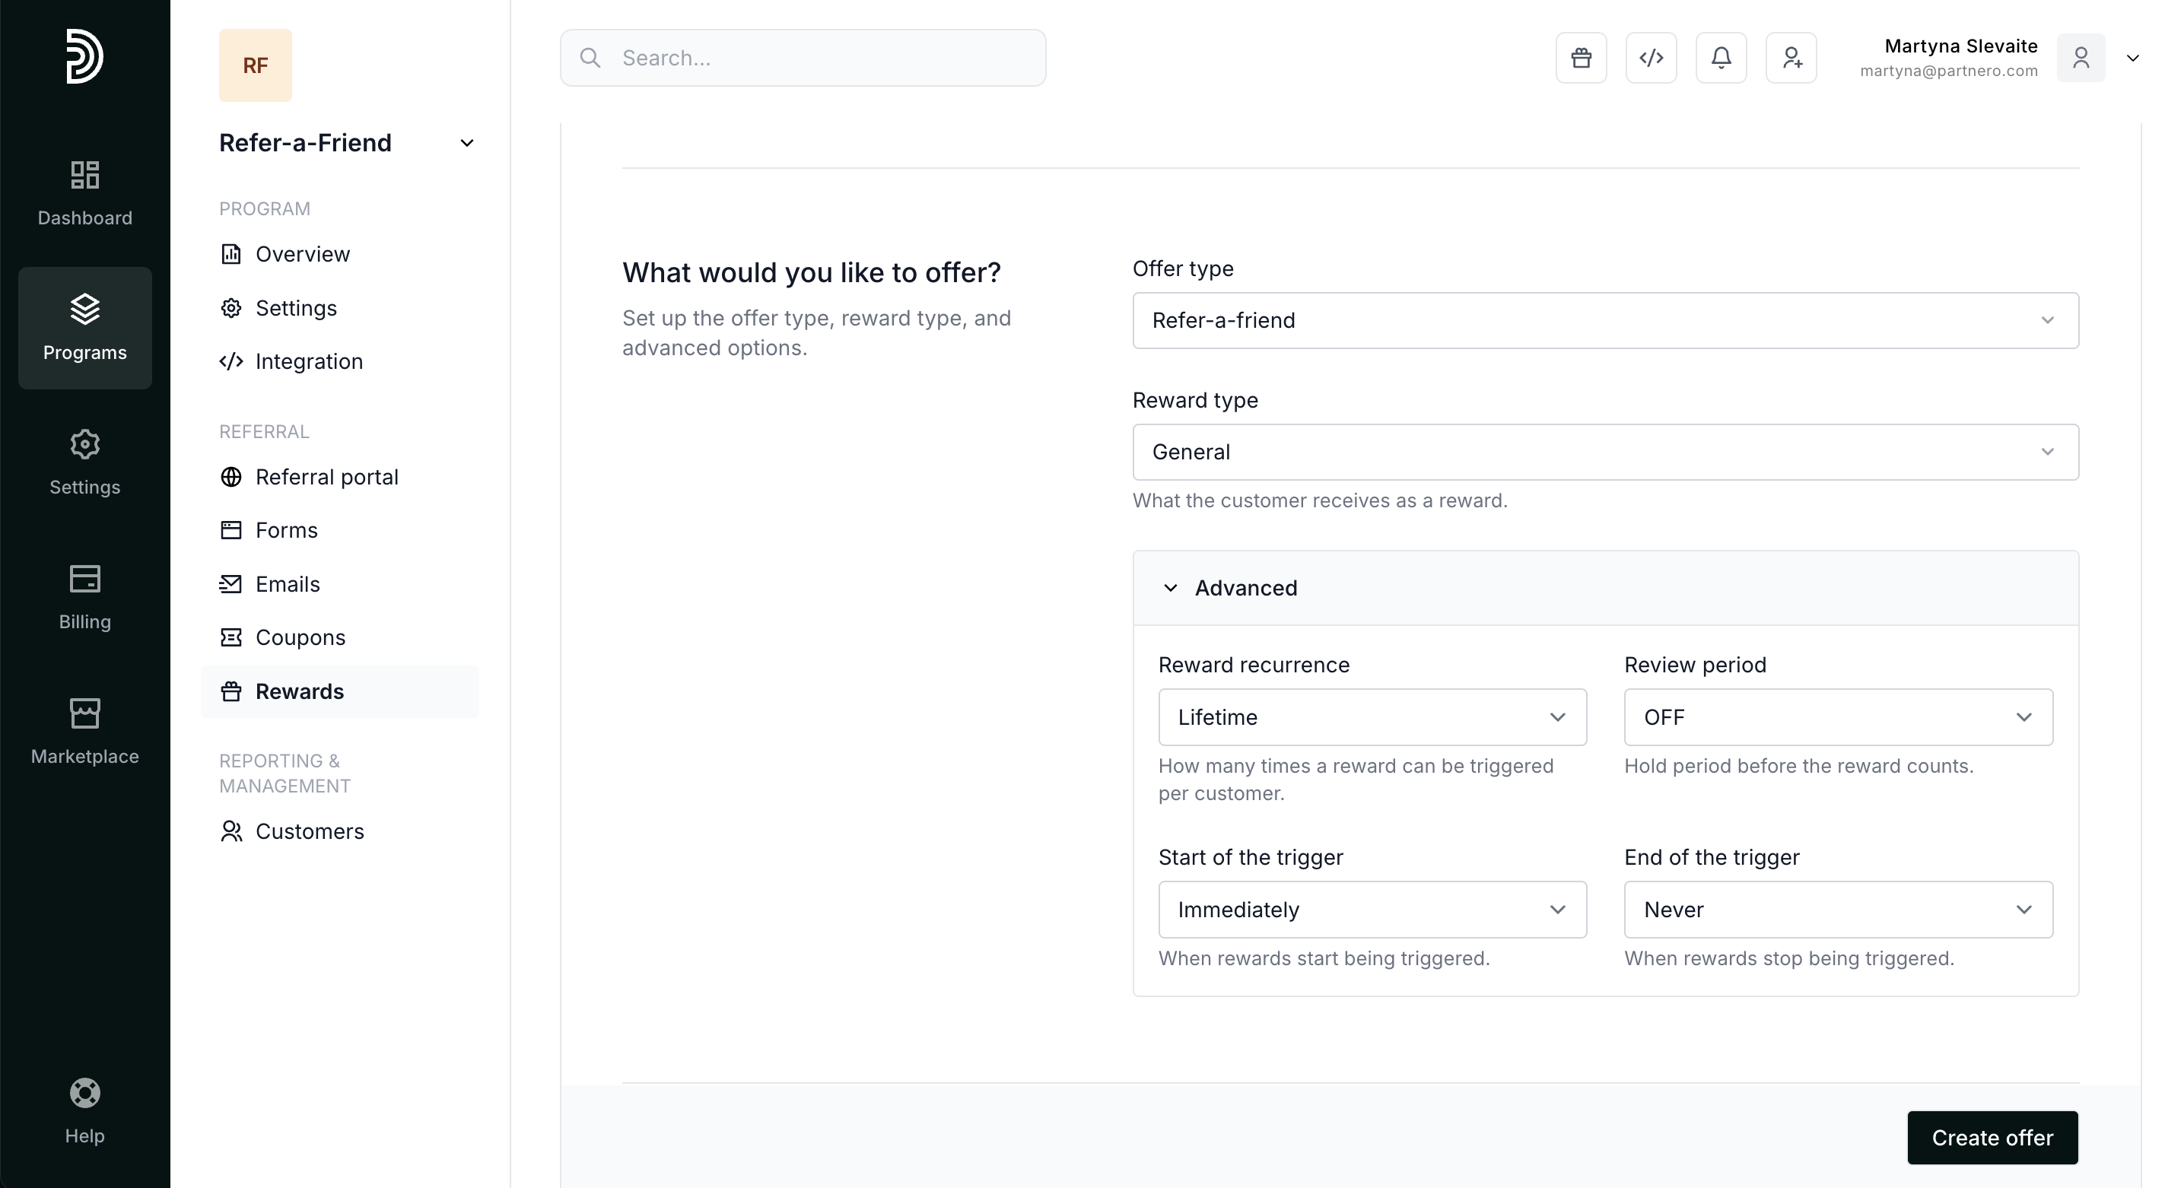Open the Reward recurrence Lifetime dropdown
The height and width of the screenshot is (1188, 2165).
1372,717
